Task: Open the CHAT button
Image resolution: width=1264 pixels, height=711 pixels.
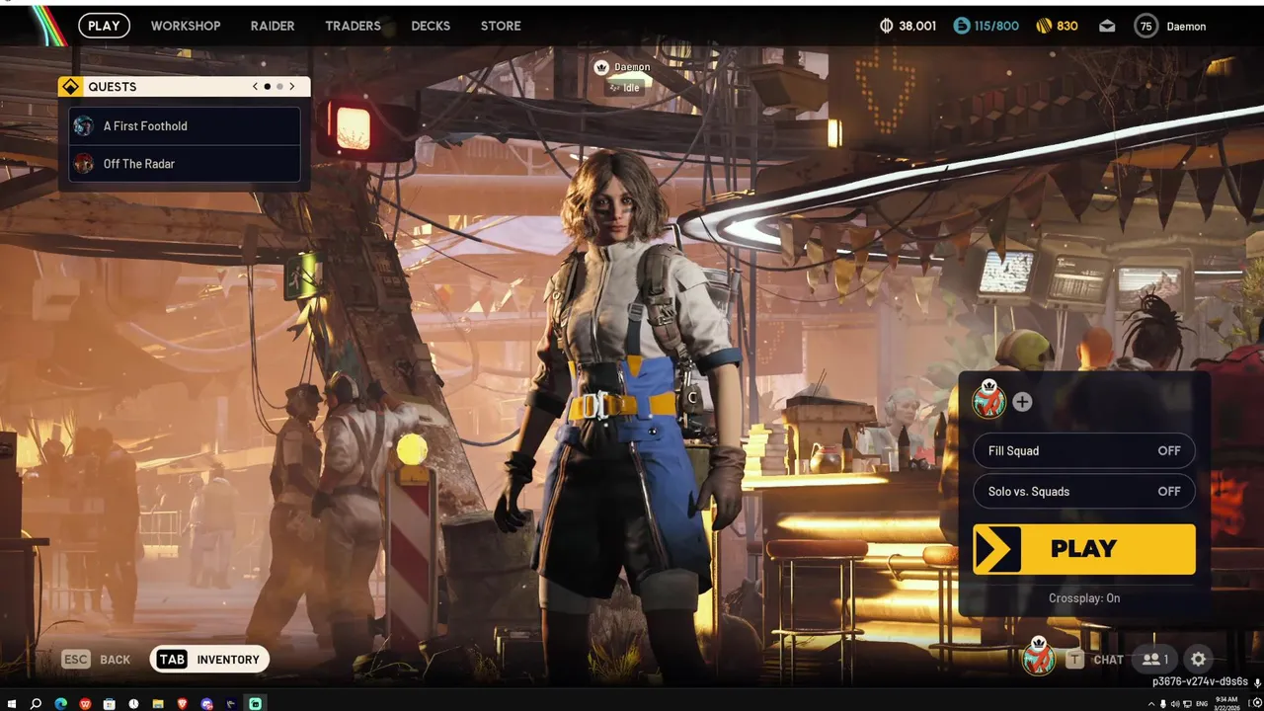Action: pos(1094,660)
